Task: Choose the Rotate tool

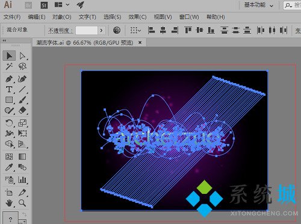Action: pos(9,123)
